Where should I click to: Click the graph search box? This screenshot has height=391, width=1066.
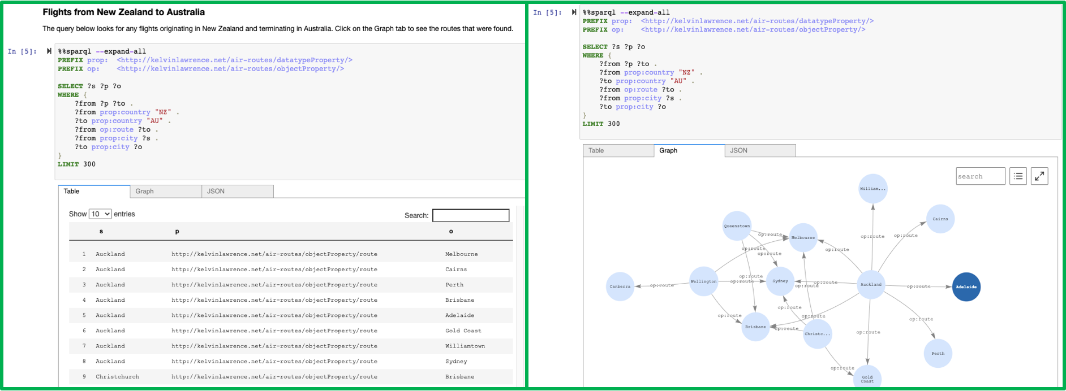coord(981,176)
